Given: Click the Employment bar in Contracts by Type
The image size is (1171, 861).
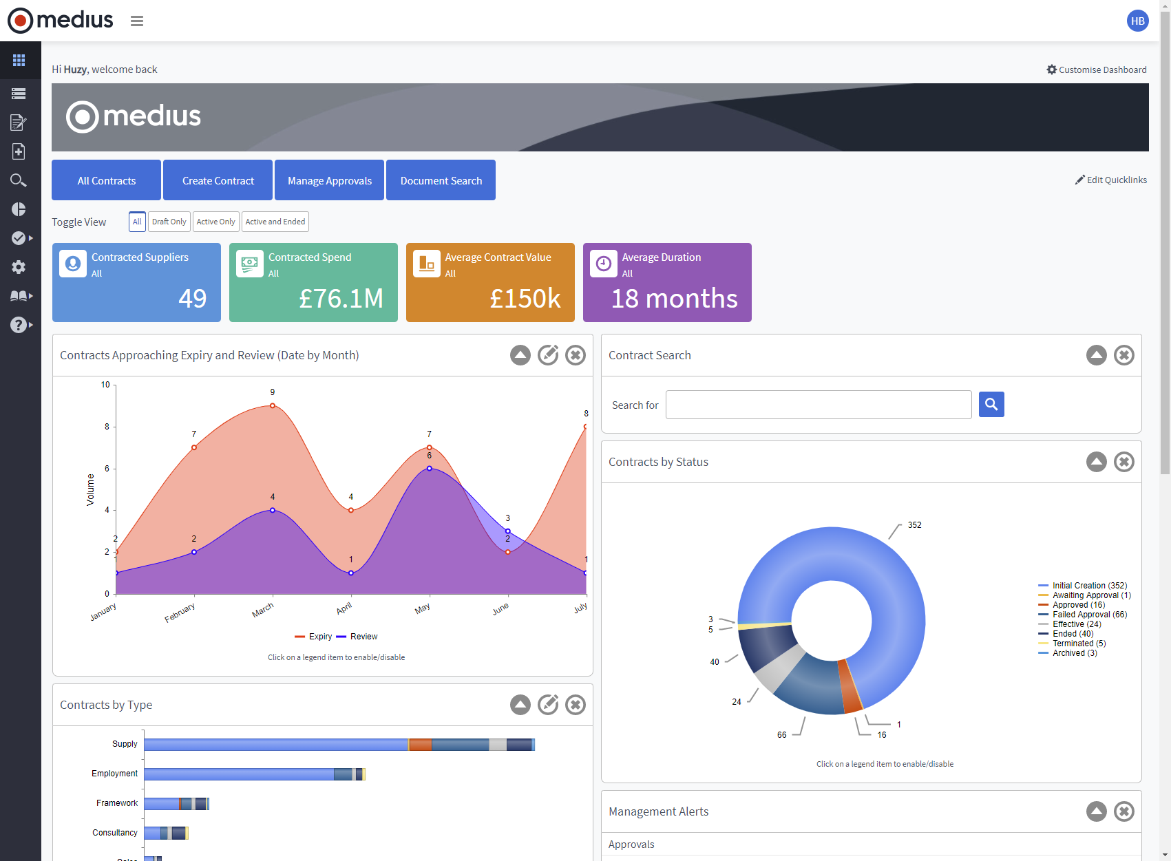Looking at the screenshot, I should point(255,774).
